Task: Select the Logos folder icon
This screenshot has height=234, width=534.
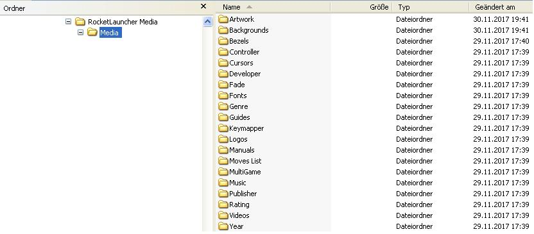Action: (x=223, y=139)
